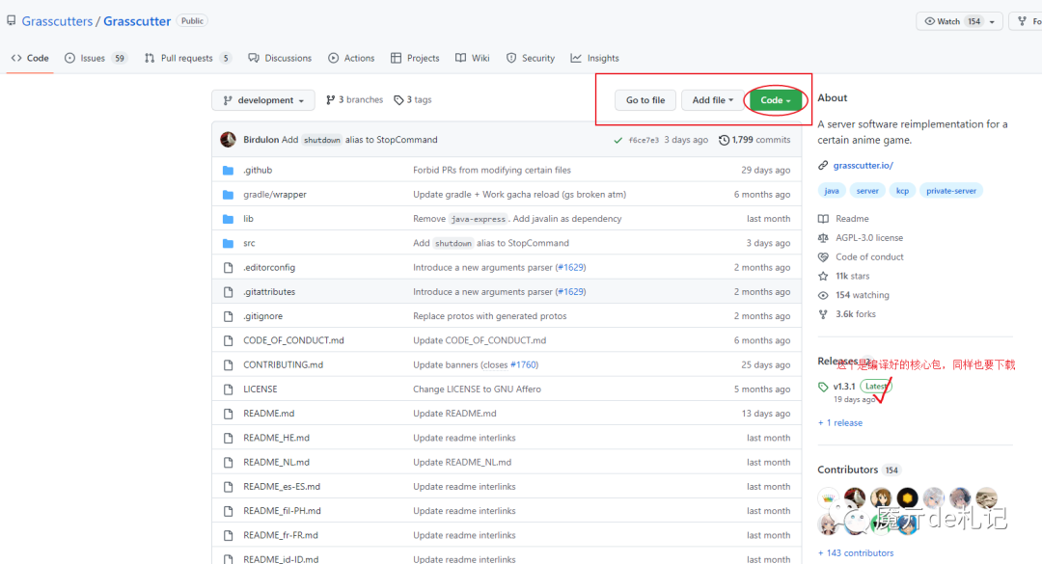The image size is (1042, 564).
Task: Click the .editorconfig file icon
Action: coord(228,268)
